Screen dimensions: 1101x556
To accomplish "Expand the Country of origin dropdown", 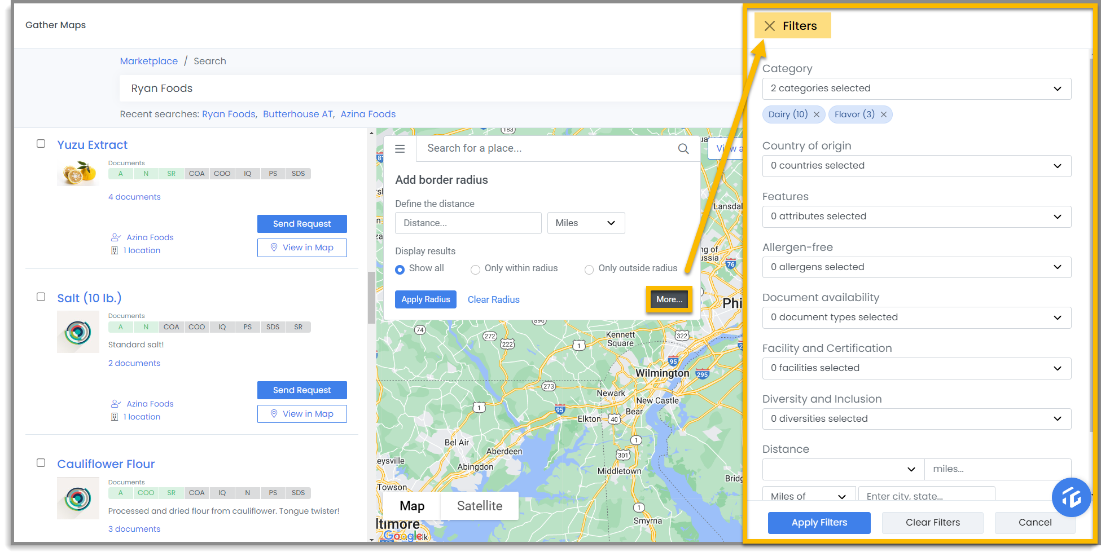I will pyautogui.click(x=916, y=166).
